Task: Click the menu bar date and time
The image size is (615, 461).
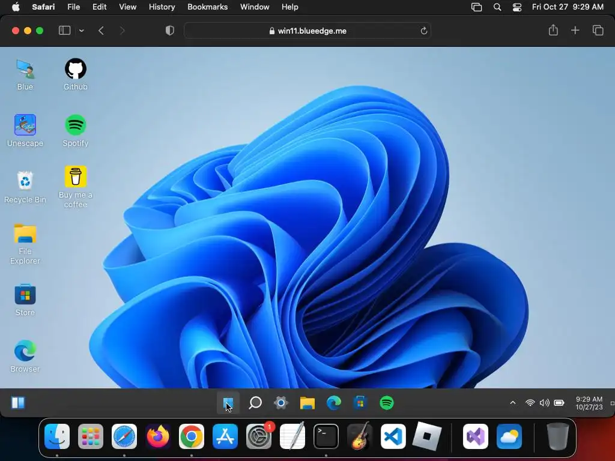Action: (568, 7)
